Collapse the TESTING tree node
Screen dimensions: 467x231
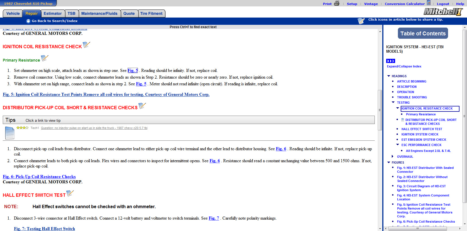point(393,103)
